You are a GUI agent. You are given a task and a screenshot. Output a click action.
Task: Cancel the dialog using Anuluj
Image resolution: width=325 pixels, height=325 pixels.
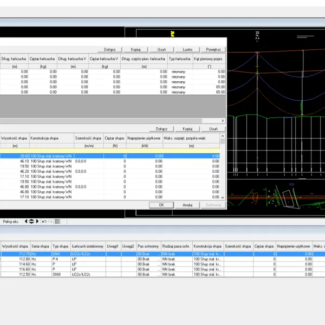tap(187, 205)
